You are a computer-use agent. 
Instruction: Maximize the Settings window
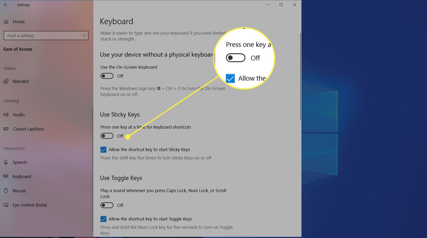click(281, 5)
